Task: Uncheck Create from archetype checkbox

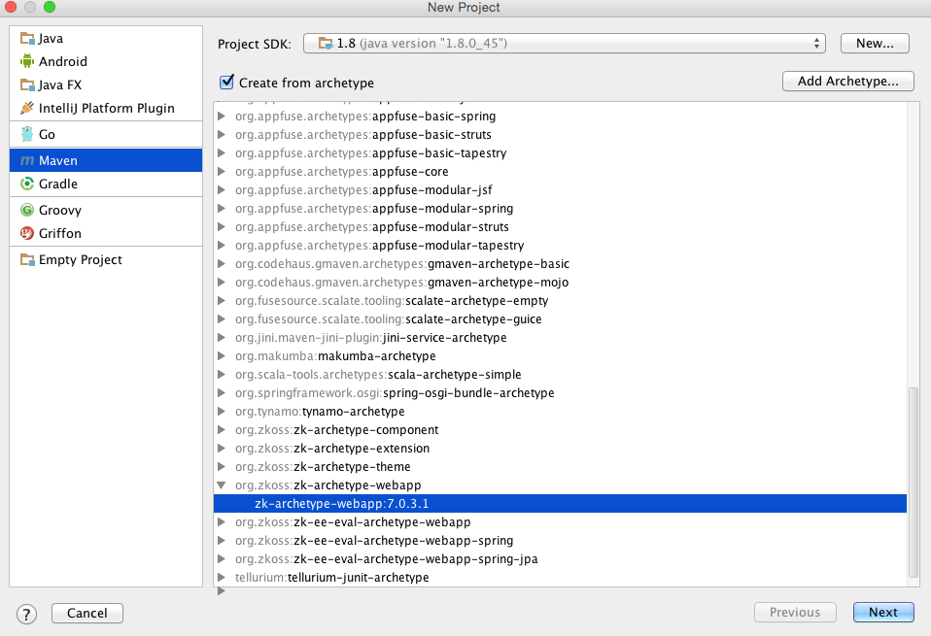Action: 227,83
